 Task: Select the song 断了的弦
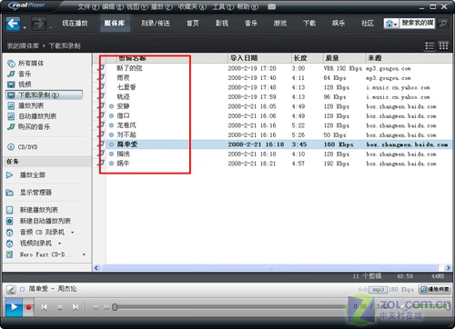(129, 68)
